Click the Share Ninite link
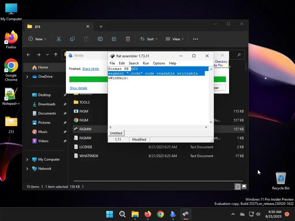The image size is (295, 221). tap(90, 69)
